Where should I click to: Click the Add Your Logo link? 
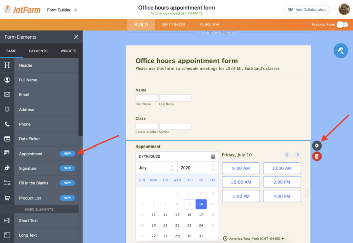point(218,33)
